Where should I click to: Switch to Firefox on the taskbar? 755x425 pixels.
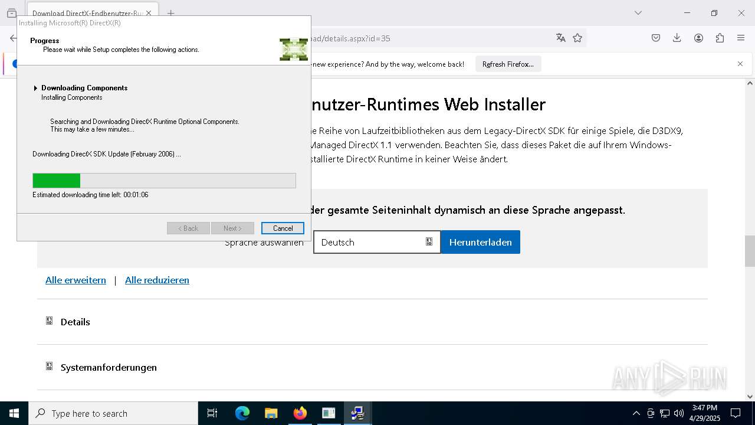(x=300, y=413)
